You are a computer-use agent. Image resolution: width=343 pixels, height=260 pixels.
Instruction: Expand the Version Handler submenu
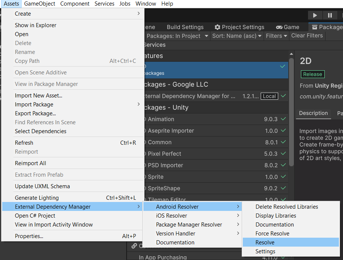point(175,234)
